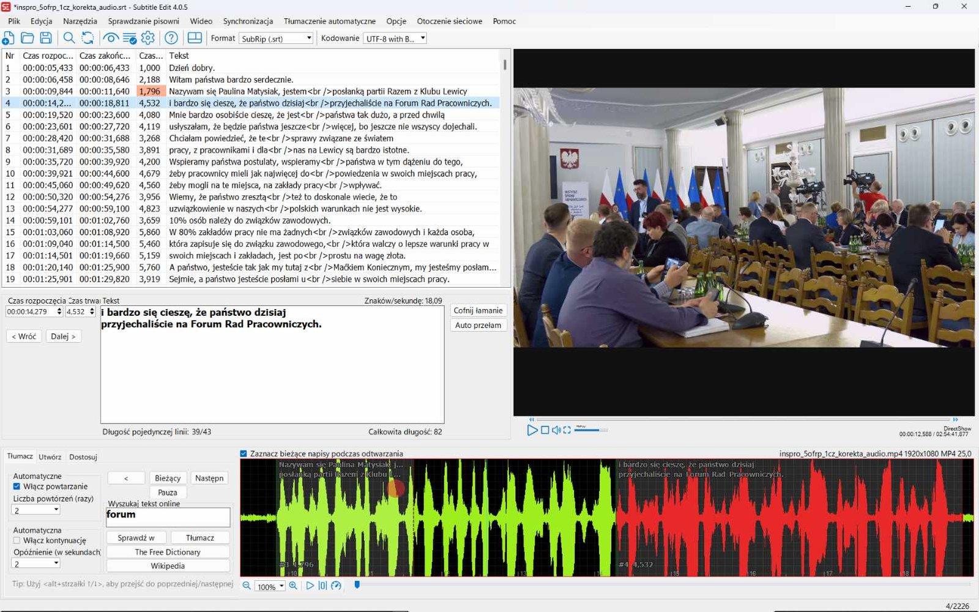Click the waveform position slider handle
Screen dimensions: 979x612
click(x=357, y=585)
